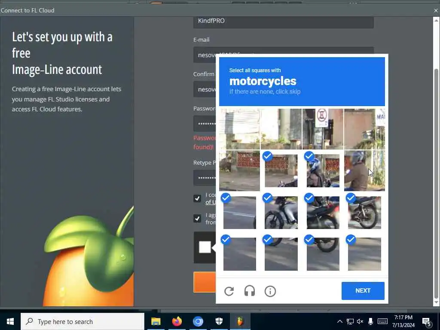The height and width of the screenshot is (330, 440).
Task: Click the scrollbar up arrow
Action: [x=436, y=20]
